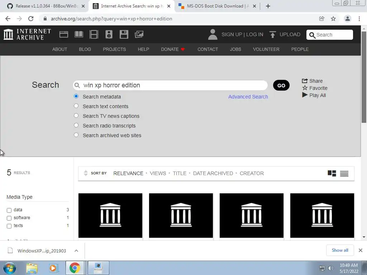Sort results by DATE ARCHIVED
This screenshot has height=275, width=367.
point(213,173)
